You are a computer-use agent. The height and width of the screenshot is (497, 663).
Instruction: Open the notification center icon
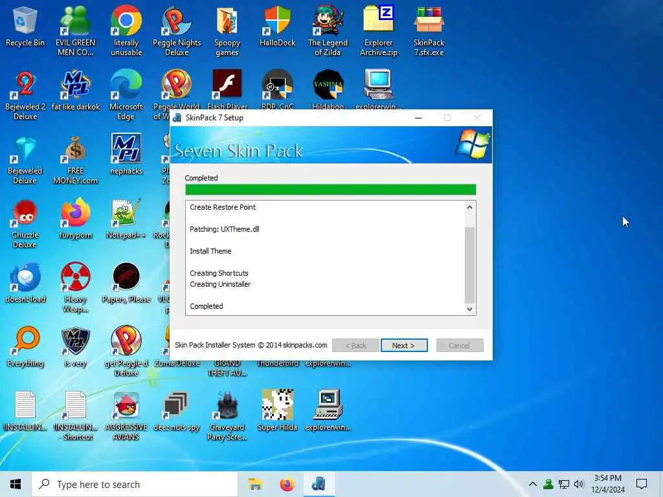coord(642,484)
